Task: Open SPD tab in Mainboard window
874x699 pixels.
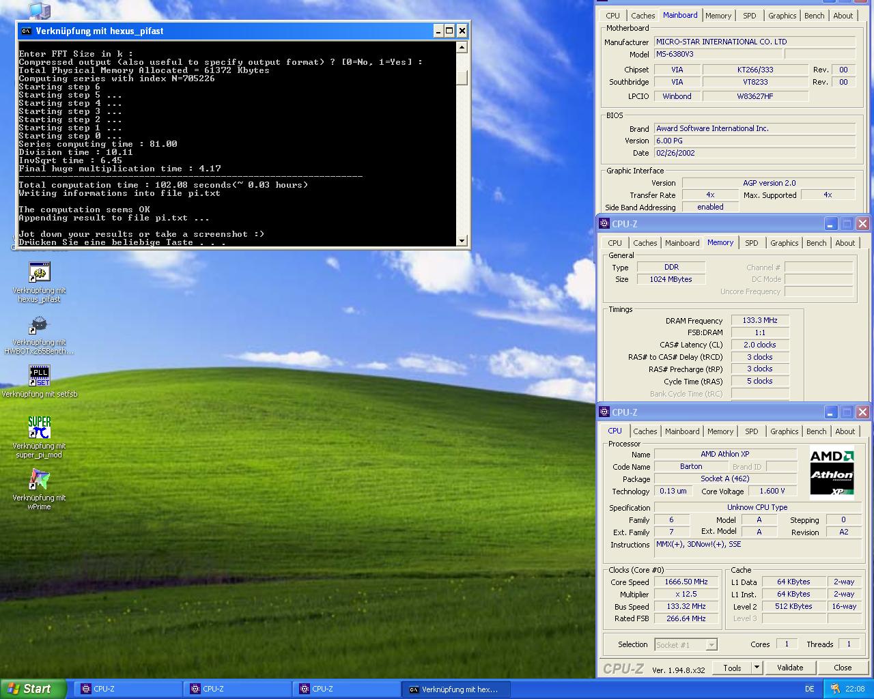Action: click(x=749, y=16)
